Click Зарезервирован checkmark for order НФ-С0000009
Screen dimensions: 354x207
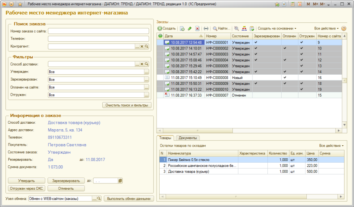tap(256, 83)
